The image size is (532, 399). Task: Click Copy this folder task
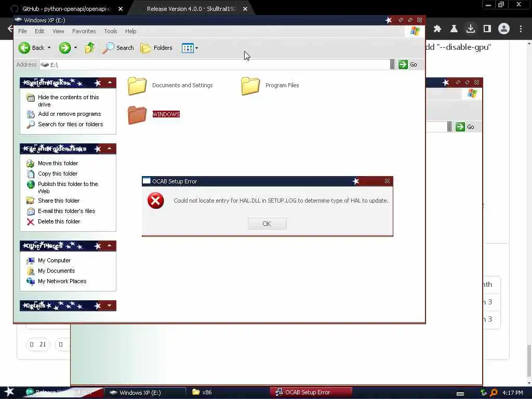pyautogui.click(x=57, y=174)
